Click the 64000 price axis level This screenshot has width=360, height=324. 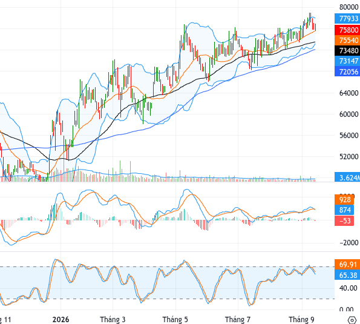[349, 93]
